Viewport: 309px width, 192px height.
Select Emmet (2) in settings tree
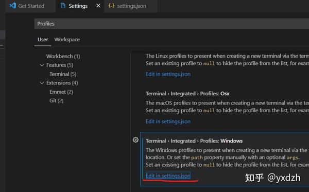(x=61, y=92)
